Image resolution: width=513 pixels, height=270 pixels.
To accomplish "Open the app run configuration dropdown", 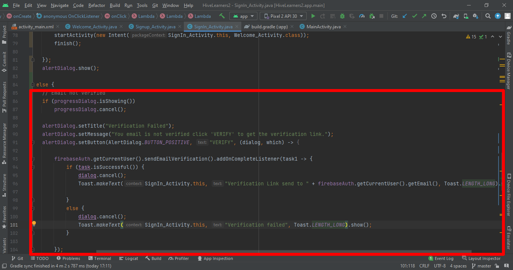I will (244, 16).
